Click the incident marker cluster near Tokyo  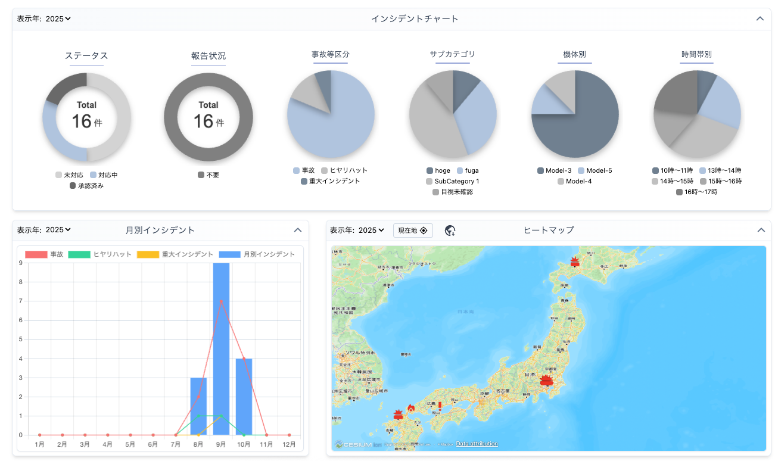coord(546,381)
